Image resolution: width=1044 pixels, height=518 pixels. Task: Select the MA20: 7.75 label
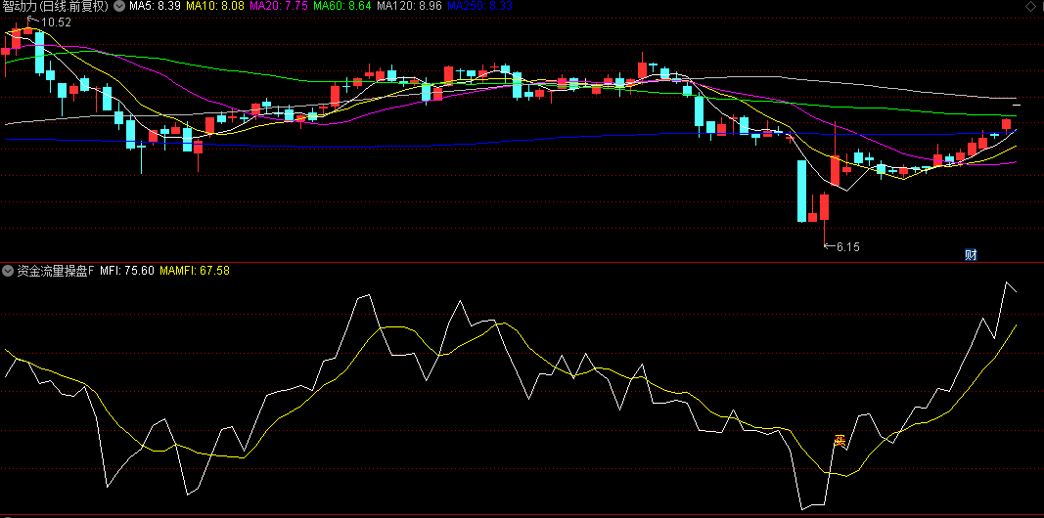[278, 7]
